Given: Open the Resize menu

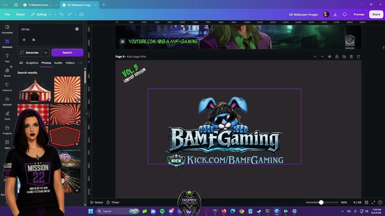Looking at the screenshot, I should point(20,14).
